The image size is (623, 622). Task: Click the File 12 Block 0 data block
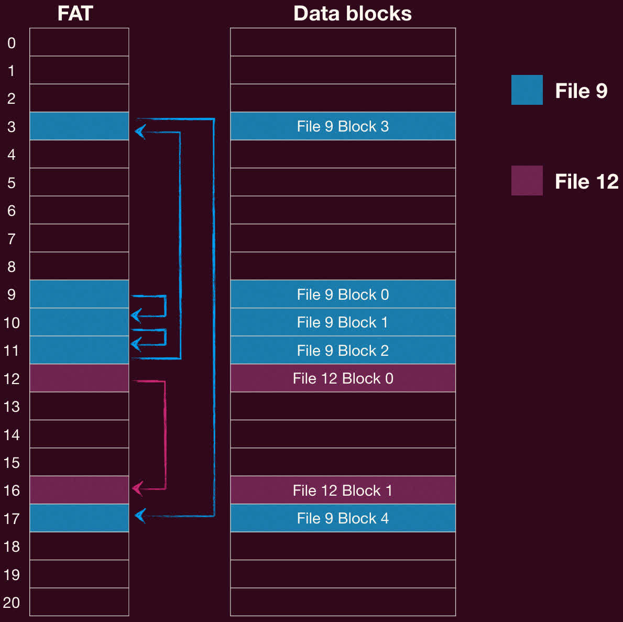[x=343, y=378]
